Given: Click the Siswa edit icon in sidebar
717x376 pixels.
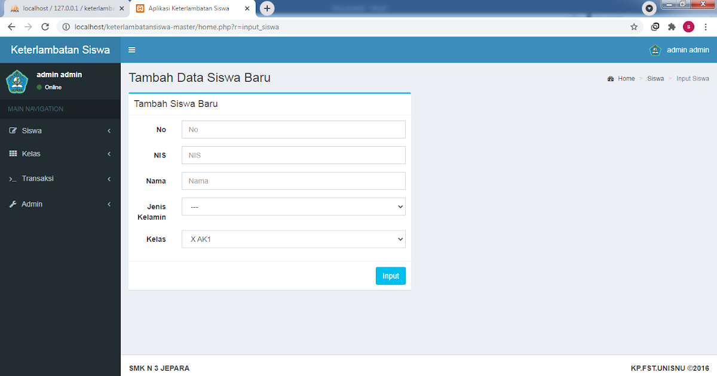Looking at the screenshot, I should (x=13, y=131).
